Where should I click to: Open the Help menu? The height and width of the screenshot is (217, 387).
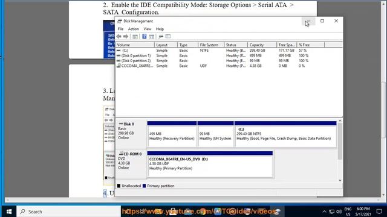click(x=160, y=29)
